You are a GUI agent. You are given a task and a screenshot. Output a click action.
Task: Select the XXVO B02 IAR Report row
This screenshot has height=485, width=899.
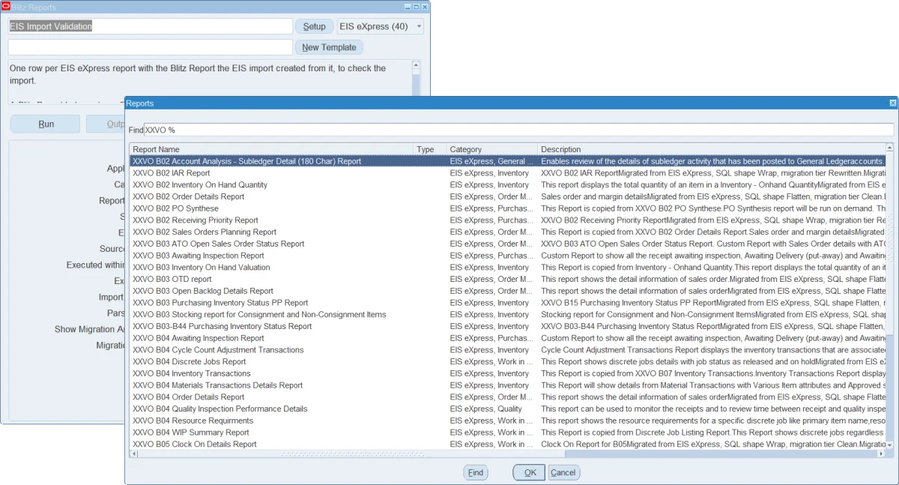pos(507,173)
